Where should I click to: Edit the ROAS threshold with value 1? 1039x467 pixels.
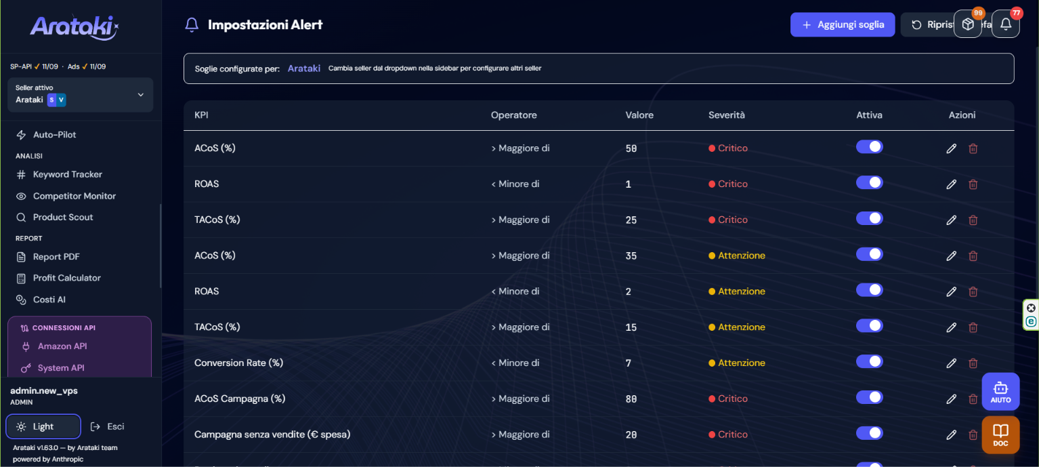(x=952, y=184)
